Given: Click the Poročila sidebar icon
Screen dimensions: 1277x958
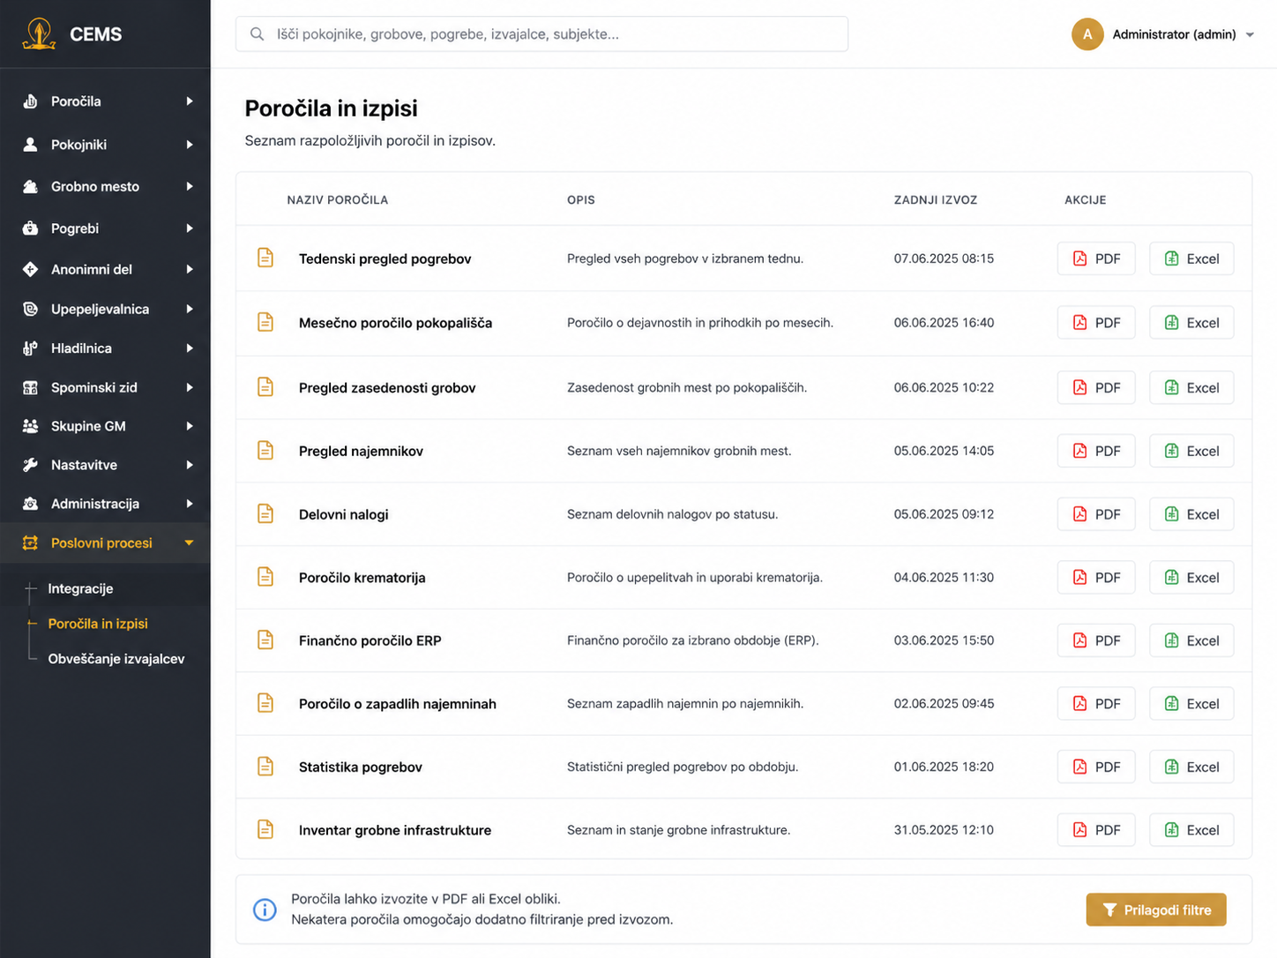Looking at the screenshot, I should (30, 101).
